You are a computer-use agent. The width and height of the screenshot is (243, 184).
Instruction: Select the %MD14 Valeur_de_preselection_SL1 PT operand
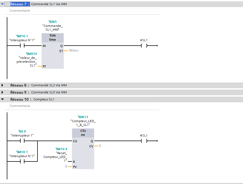(x=27, y=60)
